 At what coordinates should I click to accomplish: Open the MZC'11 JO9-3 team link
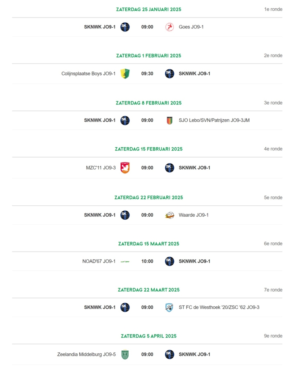coord(101,168)
